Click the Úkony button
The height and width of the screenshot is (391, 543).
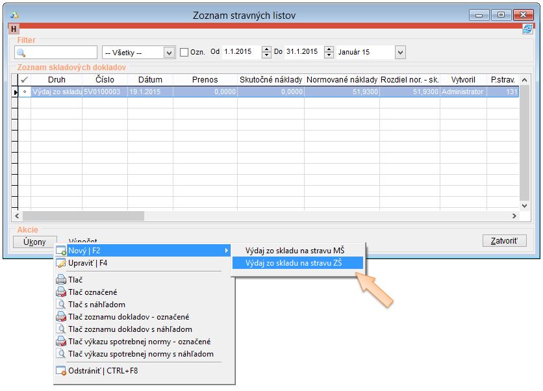[x=35, y=242]
